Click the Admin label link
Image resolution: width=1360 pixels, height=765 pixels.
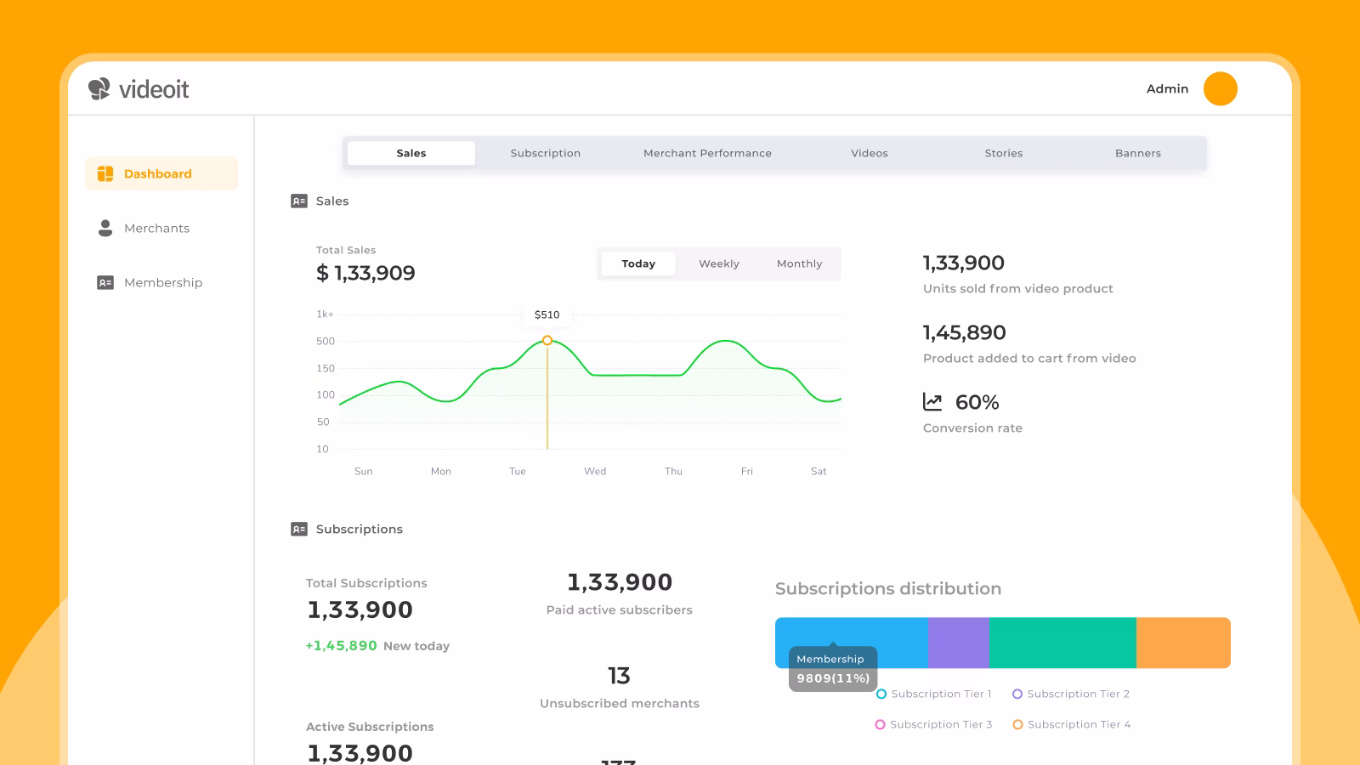coord(1167,88)
